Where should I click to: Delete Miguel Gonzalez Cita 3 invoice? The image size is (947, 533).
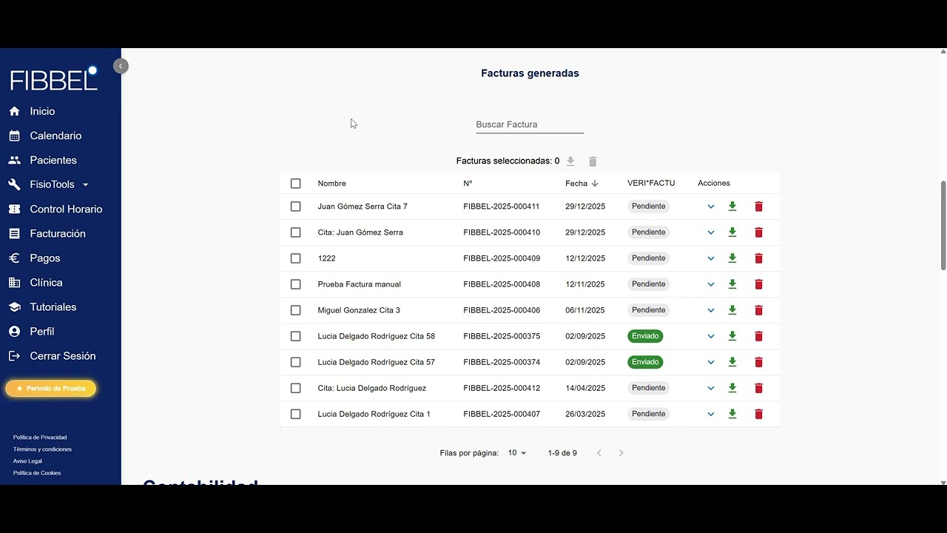[x=758, y=310]
